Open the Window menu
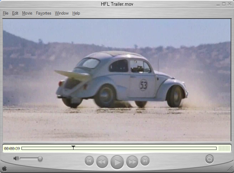234x173 pixels. point(62,13)
